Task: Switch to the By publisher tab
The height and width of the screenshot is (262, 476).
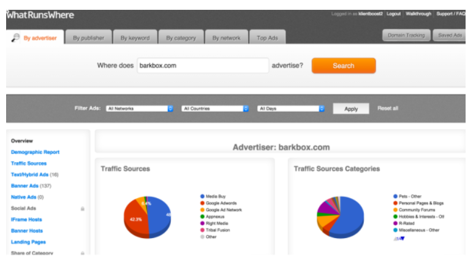Action: pyautogui.click(x=88, y=37)
